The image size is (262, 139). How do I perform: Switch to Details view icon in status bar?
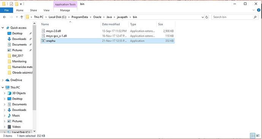tap(253, 136)
